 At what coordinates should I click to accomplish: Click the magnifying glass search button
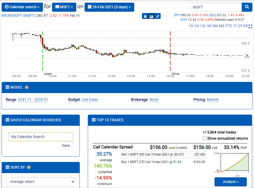[x=247, y=7]
